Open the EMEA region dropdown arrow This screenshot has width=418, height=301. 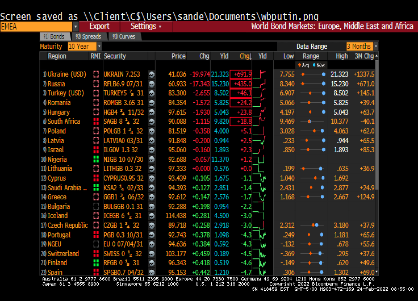click(76, 27)
